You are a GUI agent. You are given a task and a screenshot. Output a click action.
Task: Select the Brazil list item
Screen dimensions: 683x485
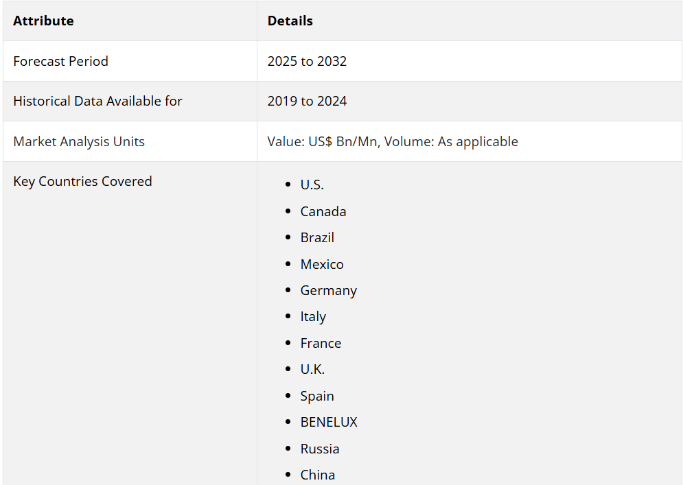tap(317, 238)
